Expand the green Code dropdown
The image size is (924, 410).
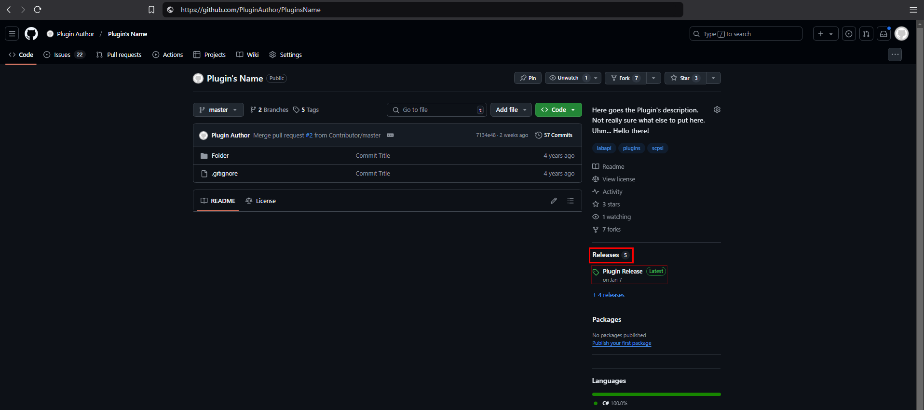(x=558, y=110)
